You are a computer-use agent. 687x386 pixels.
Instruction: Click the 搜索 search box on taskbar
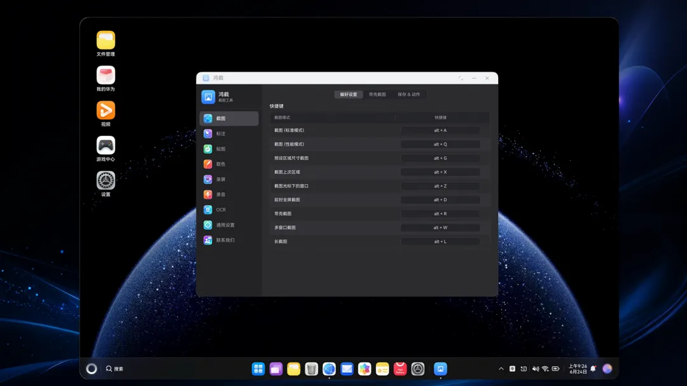[x=114, y=369]
